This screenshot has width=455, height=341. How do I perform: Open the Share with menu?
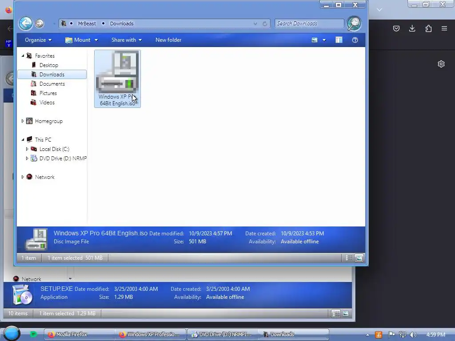point(127,40)
